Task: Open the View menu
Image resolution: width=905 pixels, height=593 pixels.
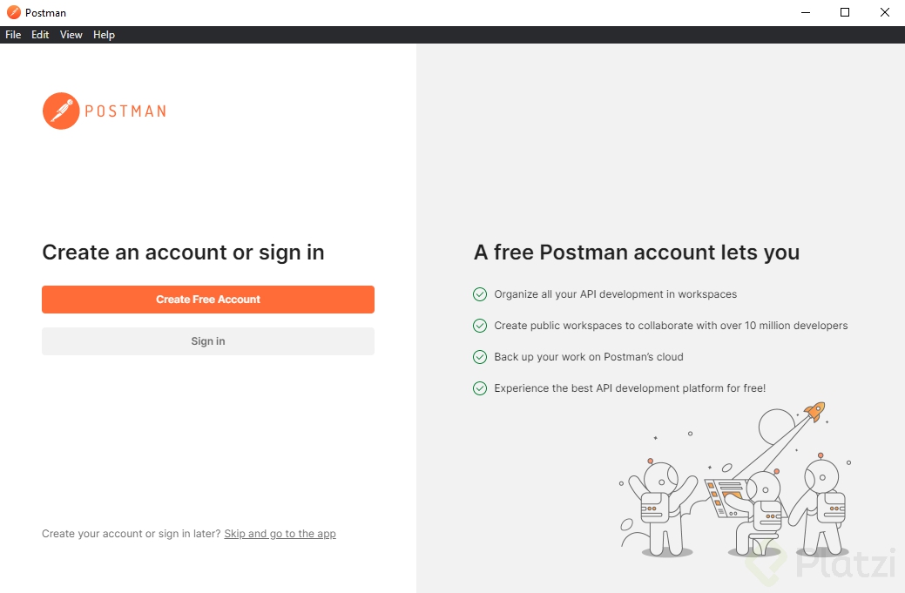Action: coord(71,35)
